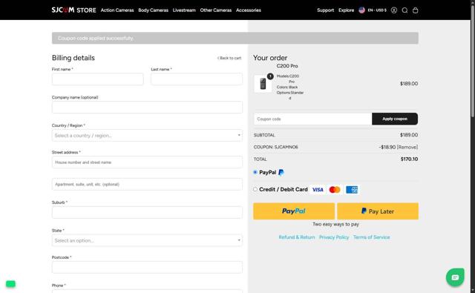This screenshot has height=293, width=475.
Task: Click the Apply coupon button
Action: tap(395, 119)
